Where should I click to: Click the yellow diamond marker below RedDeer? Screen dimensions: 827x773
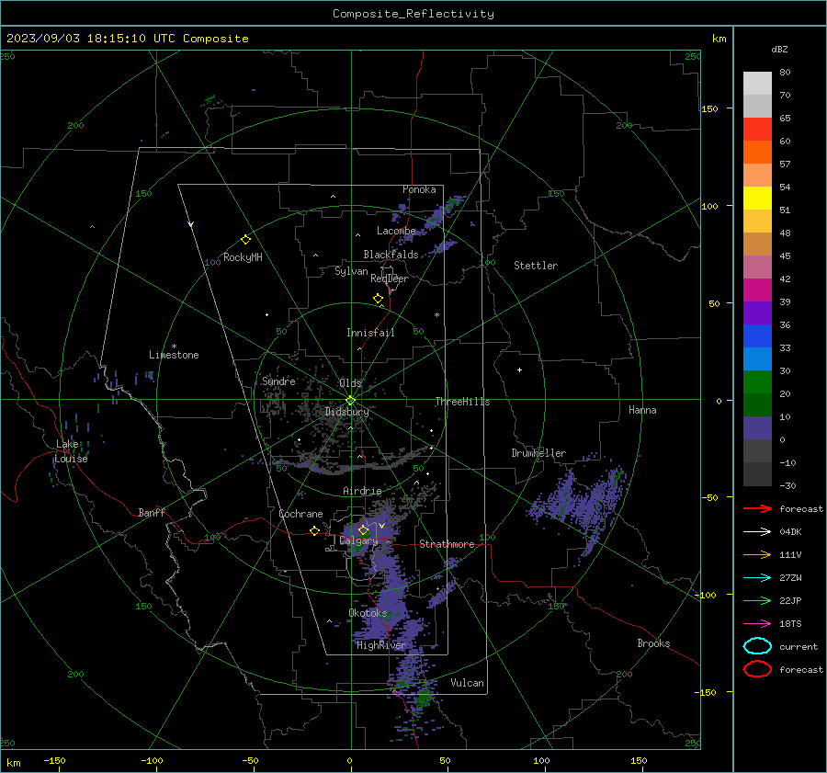[378, 299]
